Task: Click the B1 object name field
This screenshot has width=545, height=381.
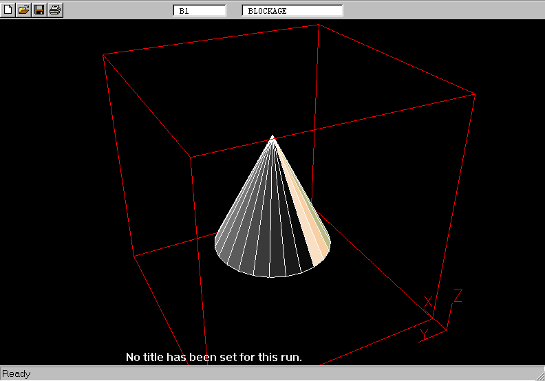Action: pos(199,11)
